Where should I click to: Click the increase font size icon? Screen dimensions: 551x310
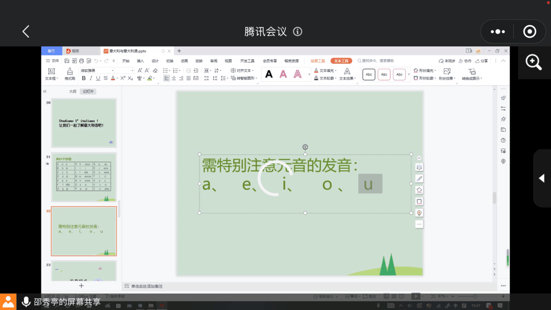[139, 70]
